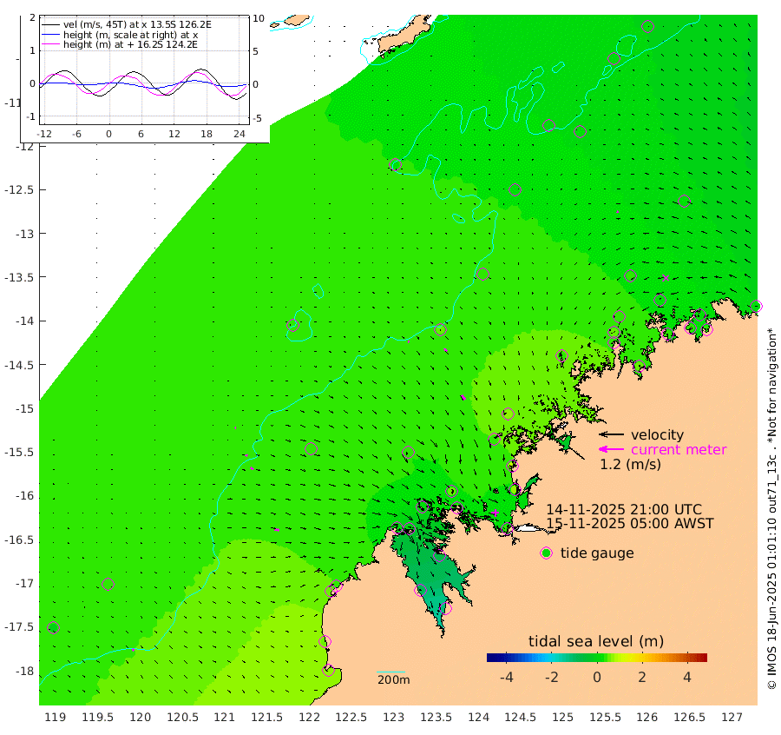Select the tide gauge circle near 15.5S 122E
Viewport: 781px width, 735px height.
click(x=311, y=449)
